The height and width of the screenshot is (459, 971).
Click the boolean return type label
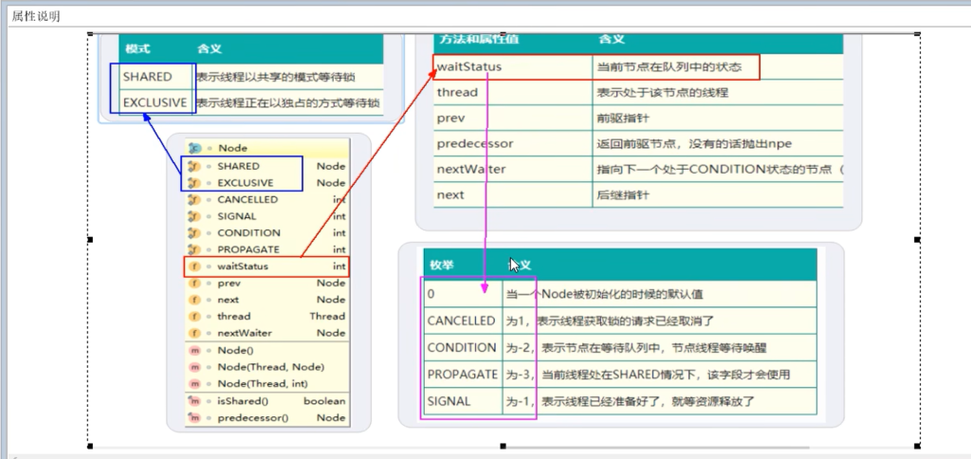coord(324,401)
